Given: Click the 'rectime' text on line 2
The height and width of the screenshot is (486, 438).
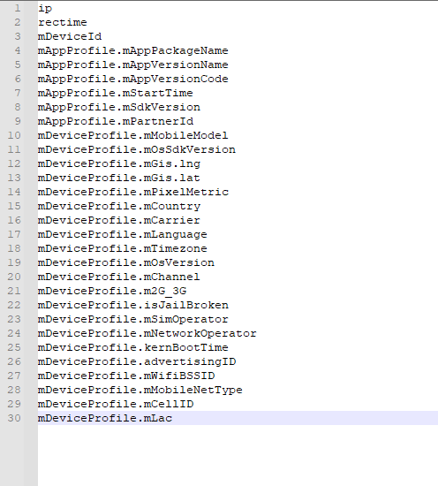Looking at the screenshot, I should [x=63, y=22].
